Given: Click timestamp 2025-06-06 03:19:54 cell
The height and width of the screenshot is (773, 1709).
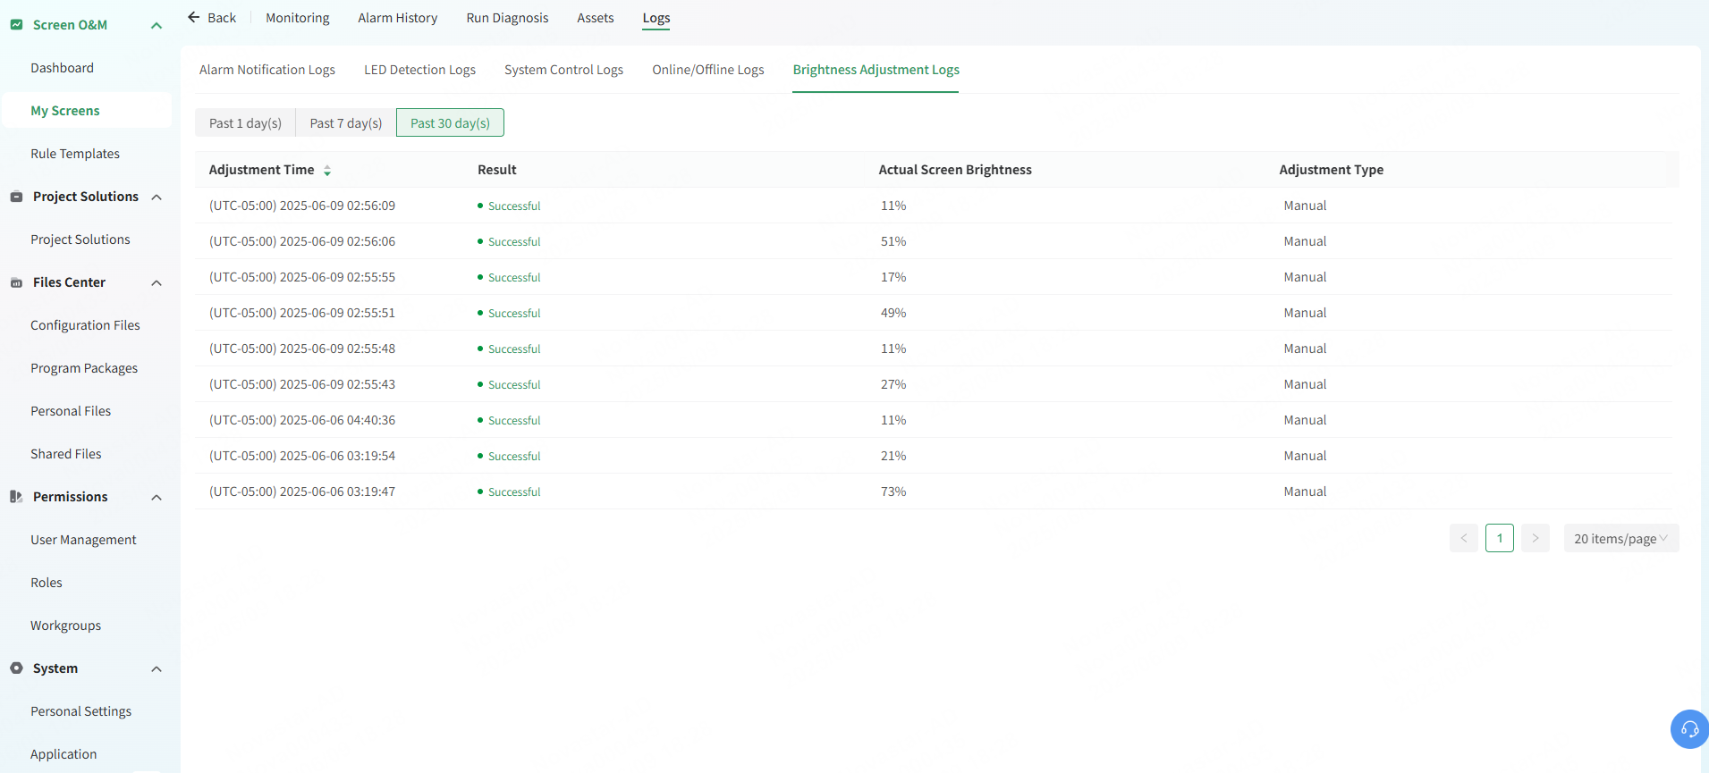Looking at the screenshot, I should tap(302, 456).
